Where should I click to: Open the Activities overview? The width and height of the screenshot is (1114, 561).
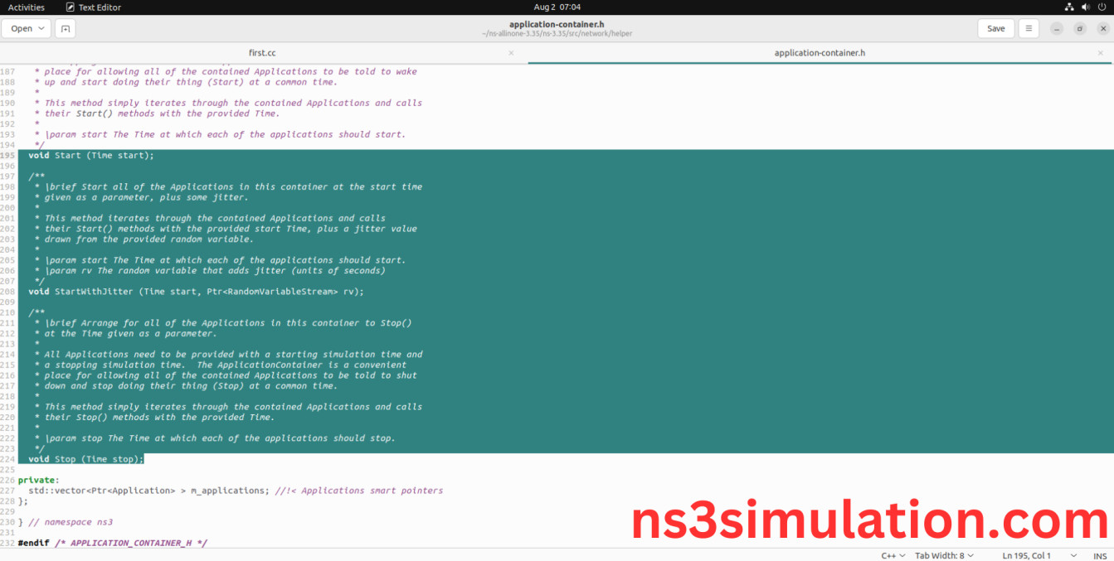[x=26, y=7]
